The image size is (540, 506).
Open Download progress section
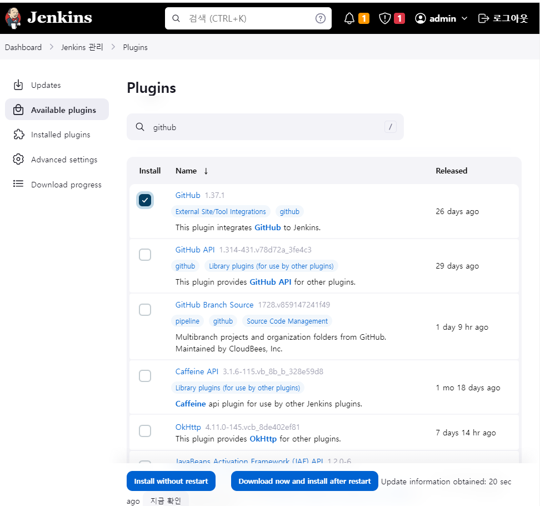point(57,184)
